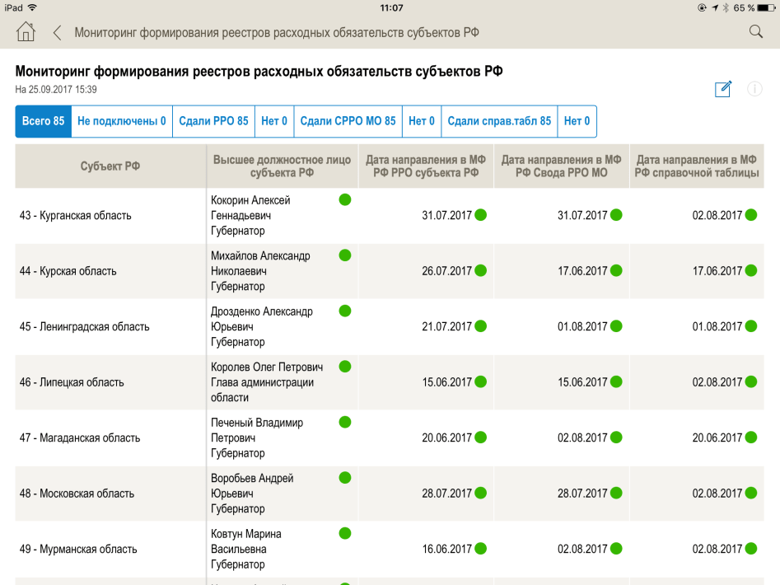Tap the Home icon in navigation bar

(x=26, y=32)
